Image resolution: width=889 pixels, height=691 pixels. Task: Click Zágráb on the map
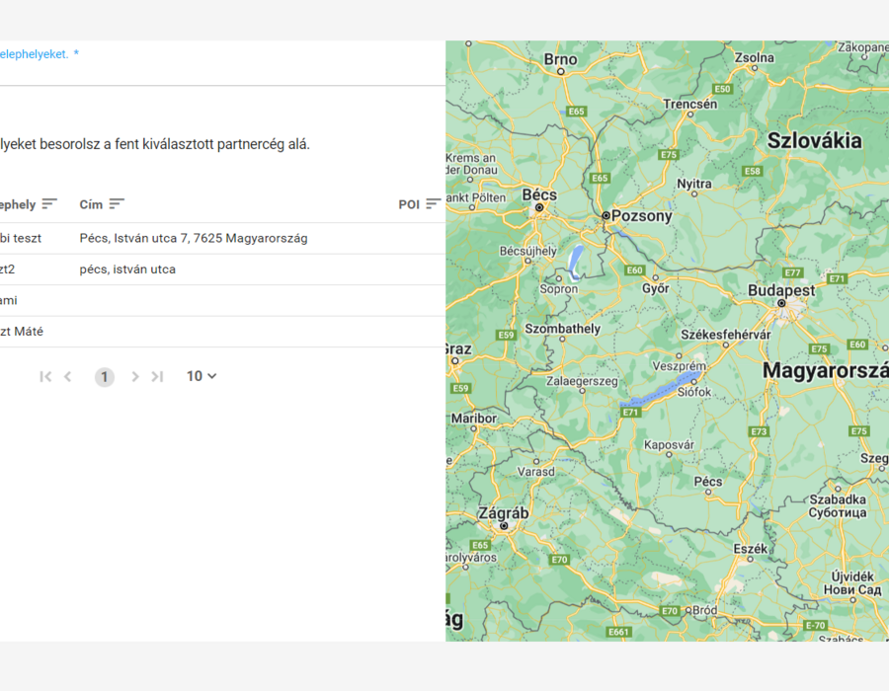[x=504, y=525]
